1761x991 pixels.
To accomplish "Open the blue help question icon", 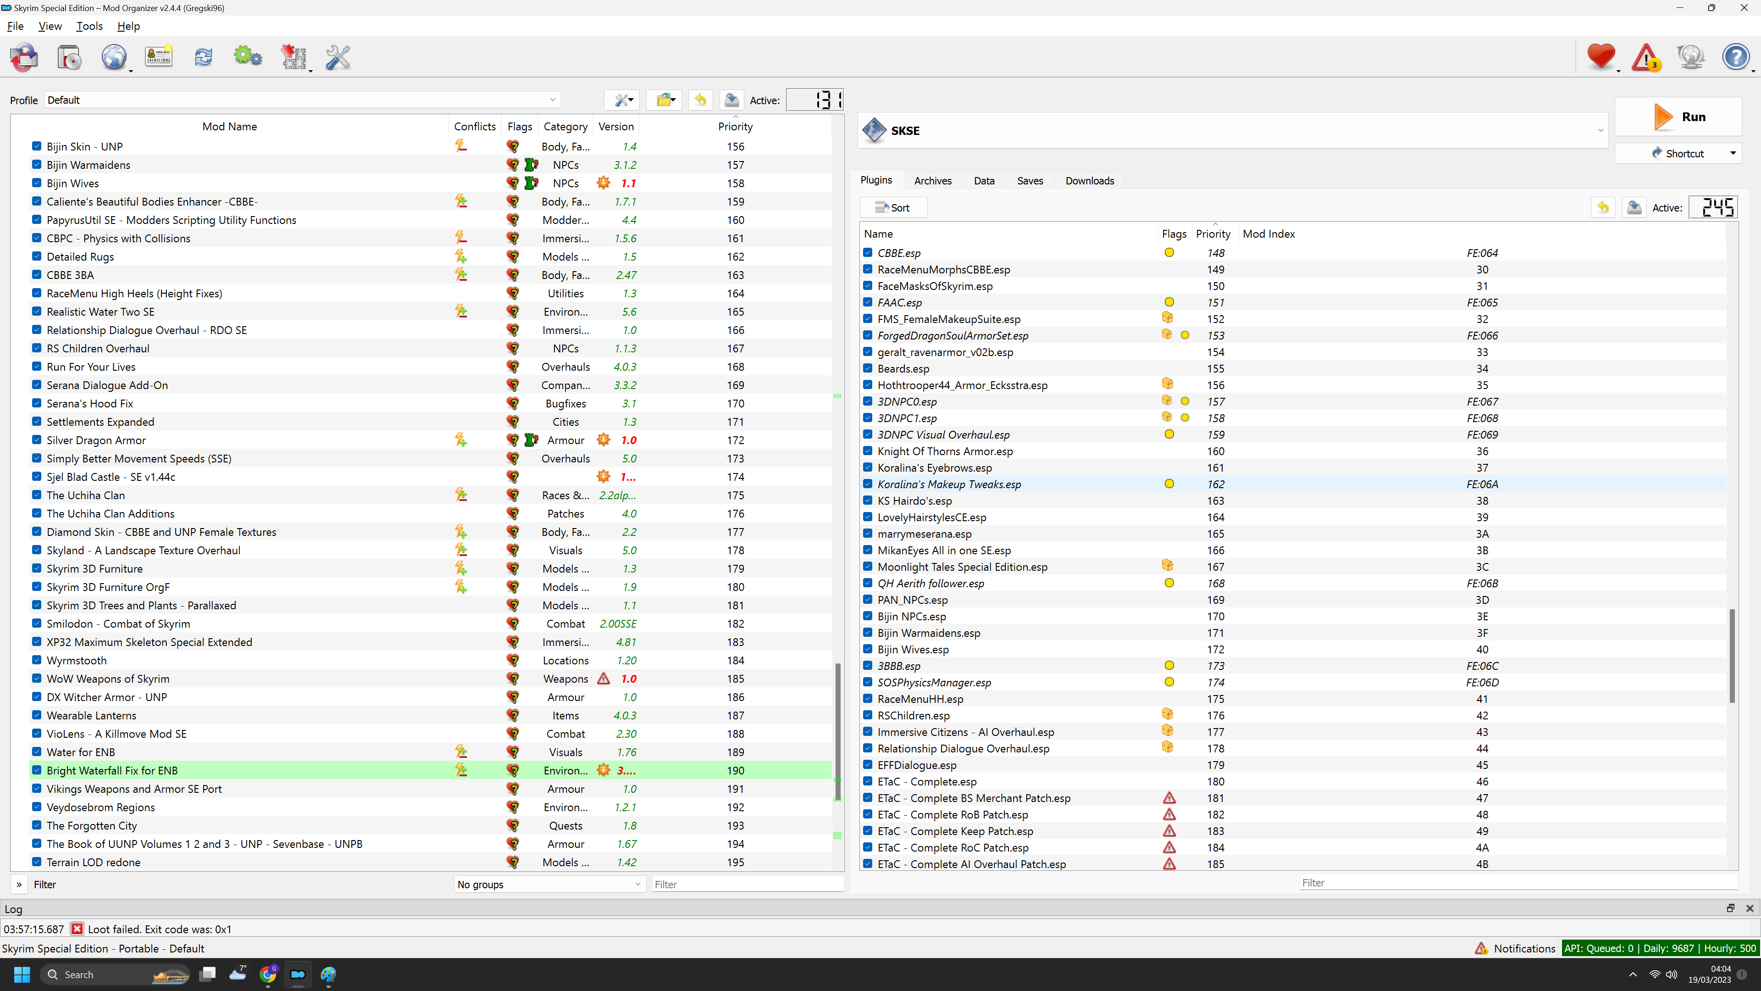I will click(x=1735, y=57).
